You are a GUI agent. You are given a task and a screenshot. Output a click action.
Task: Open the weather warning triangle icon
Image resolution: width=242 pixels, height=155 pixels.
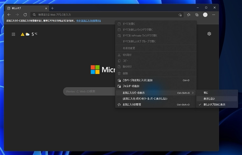pyautogui.click(x=23, y=34)
